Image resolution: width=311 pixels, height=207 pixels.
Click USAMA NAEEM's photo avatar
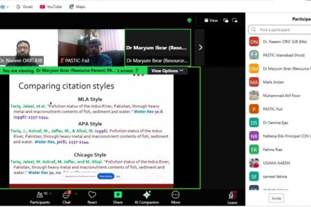(x=254, y=163)
